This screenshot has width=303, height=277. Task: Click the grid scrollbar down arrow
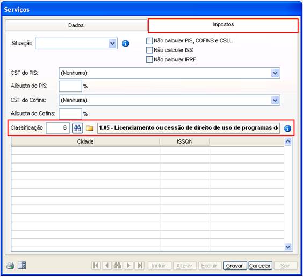pyautogui.click(x=288, y=247)
